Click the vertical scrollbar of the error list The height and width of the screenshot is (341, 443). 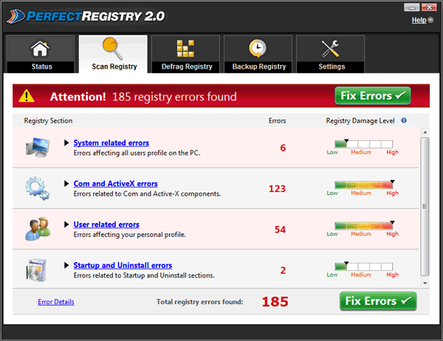pyautogui.click(x=424, y=207)
